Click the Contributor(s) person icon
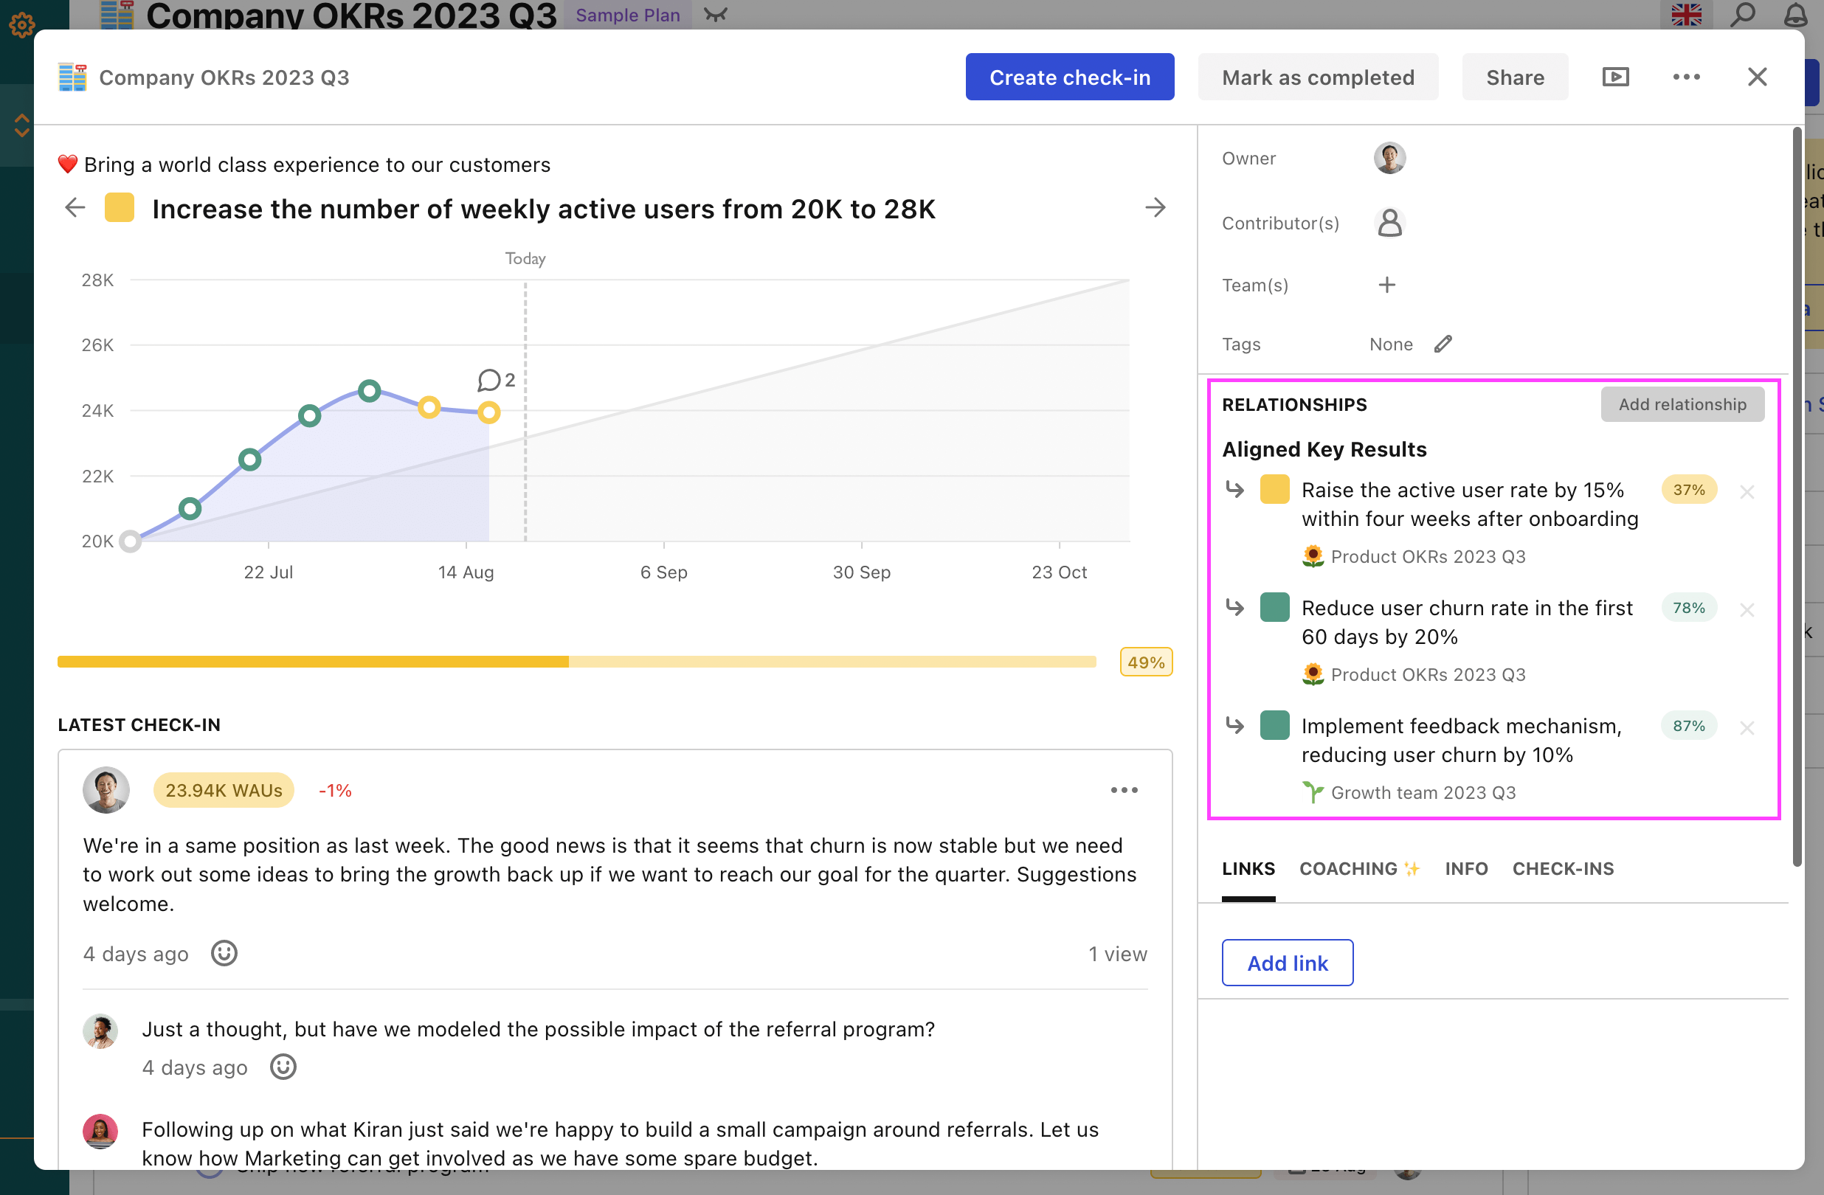 pyautogui.click(x=1389, y=223)
